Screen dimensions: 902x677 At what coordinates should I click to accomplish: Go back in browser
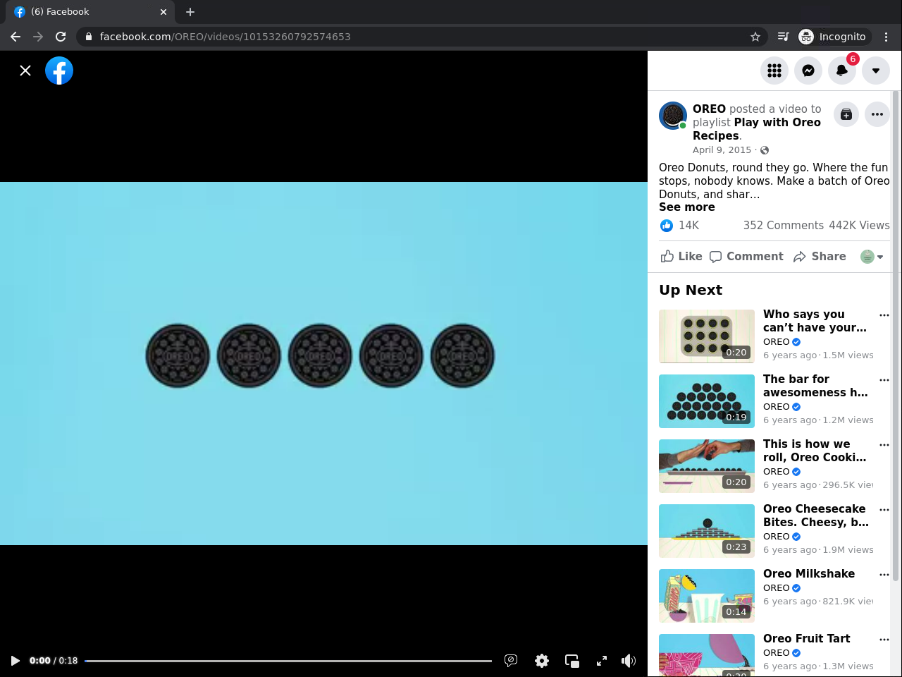[x=16, y=37]
